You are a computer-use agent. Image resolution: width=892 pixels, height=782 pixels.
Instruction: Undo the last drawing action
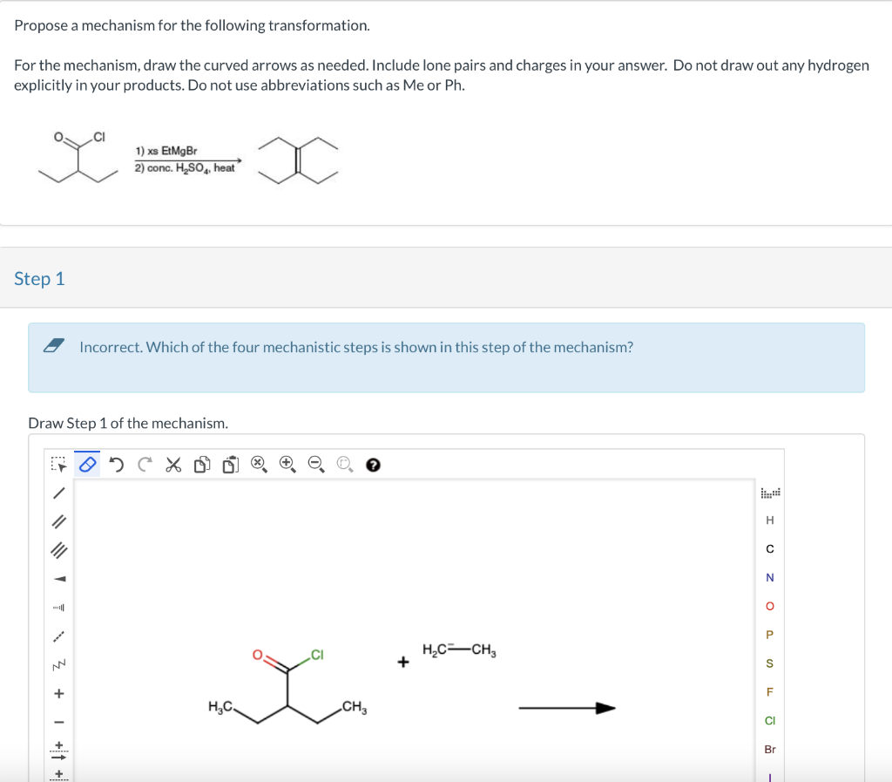(115, 464)
